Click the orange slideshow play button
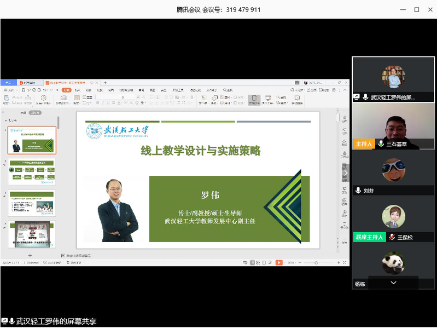Screen dimensions: 437x328 (x=279, y=263)
